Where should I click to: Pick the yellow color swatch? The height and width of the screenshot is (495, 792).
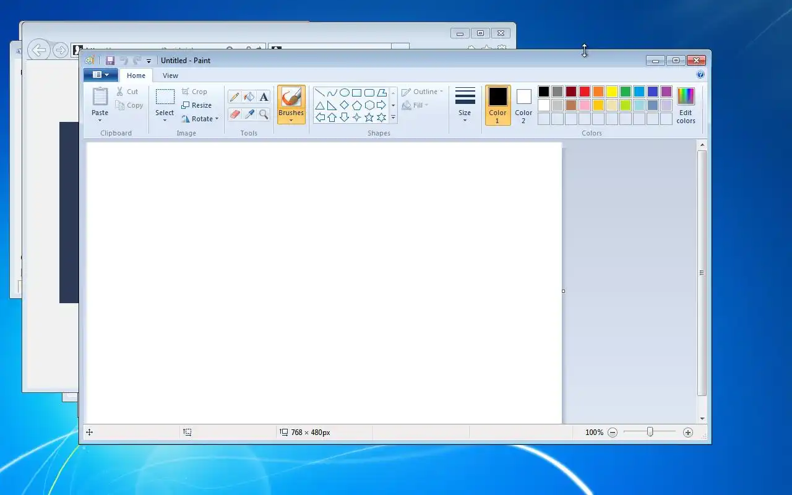pos(612,92)
